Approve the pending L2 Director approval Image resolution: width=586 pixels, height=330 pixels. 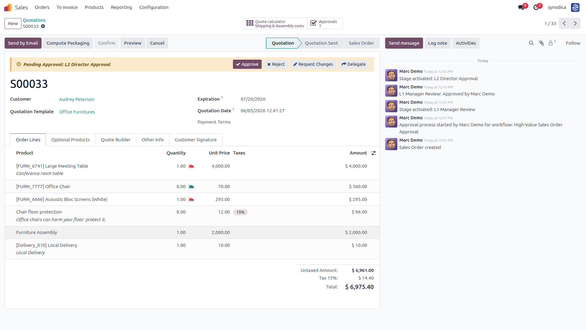click(247, 64)
